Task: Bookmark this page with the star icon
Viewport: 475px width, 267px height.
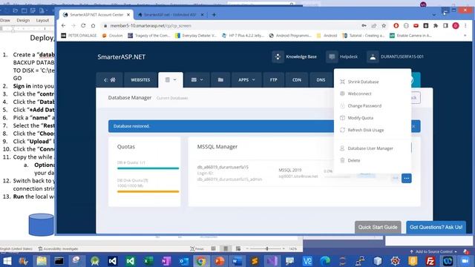Action: click(384, 26)
